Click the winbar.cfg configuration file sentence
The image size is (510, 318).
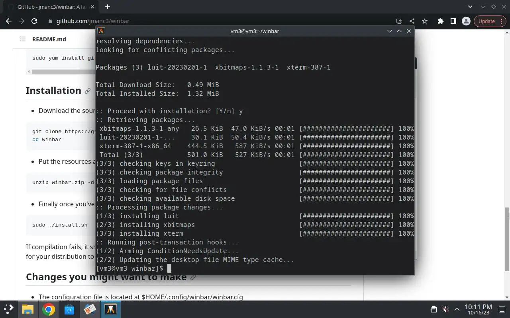(141, 297)
